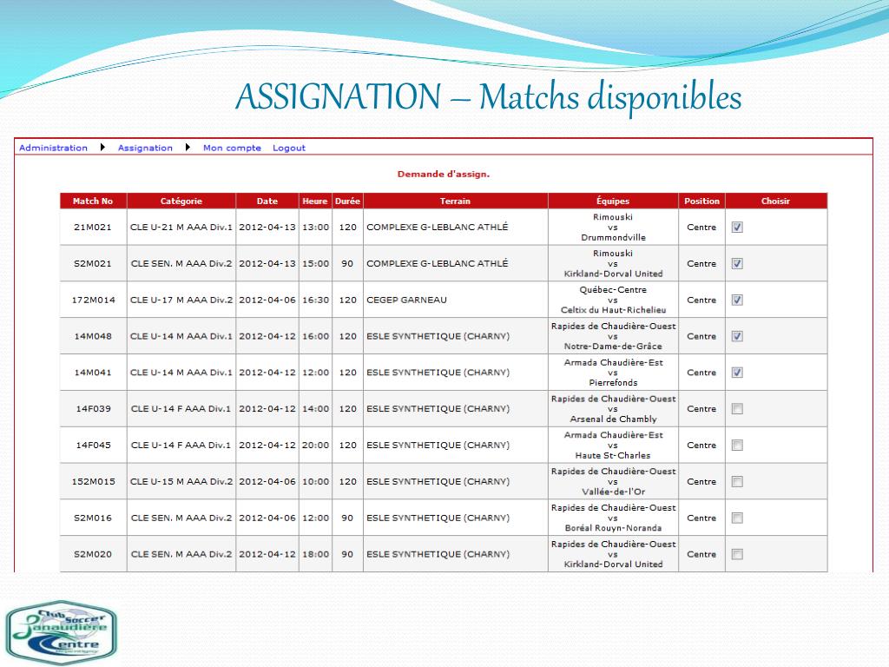Click the Match No column header
Viewport: 889px width, 667px height.
click(93, 201)
